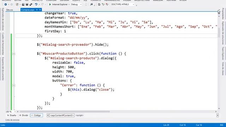Open the New Project dropdown arrow

pyautogui.click(x=20, y=5)
